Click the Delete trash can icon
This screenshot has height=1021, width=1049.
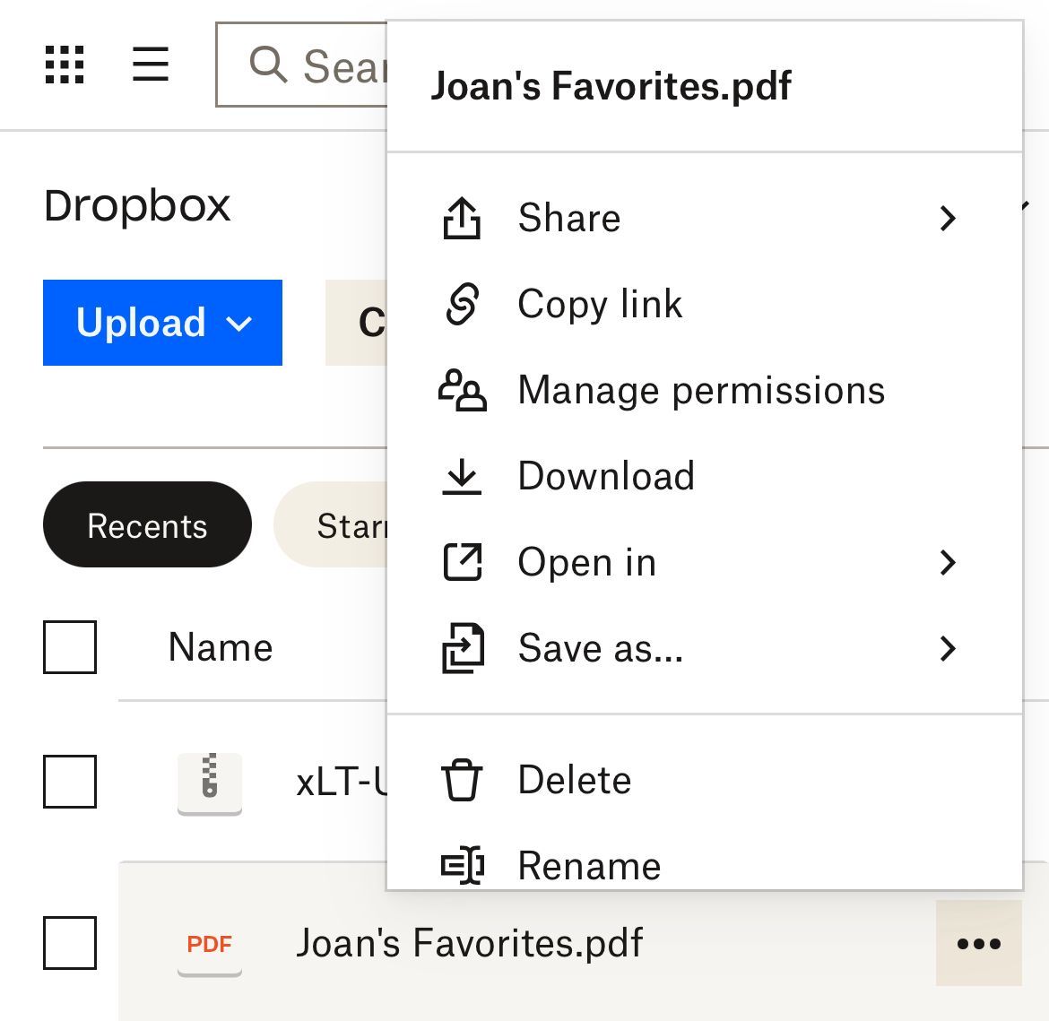[x=462, y=780]
